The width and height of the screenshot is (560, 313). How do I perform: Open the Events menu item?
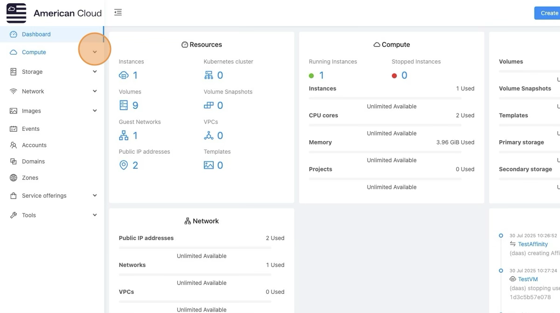[31, 129]
